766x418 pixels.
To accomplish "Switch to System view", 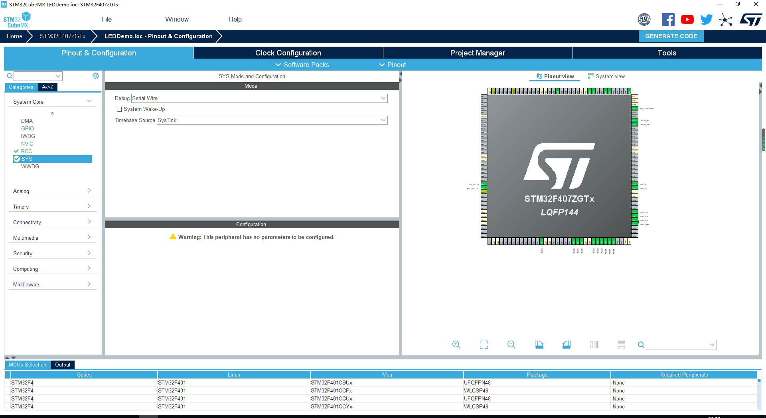I will pyautogui.click(x=606, y=76).
